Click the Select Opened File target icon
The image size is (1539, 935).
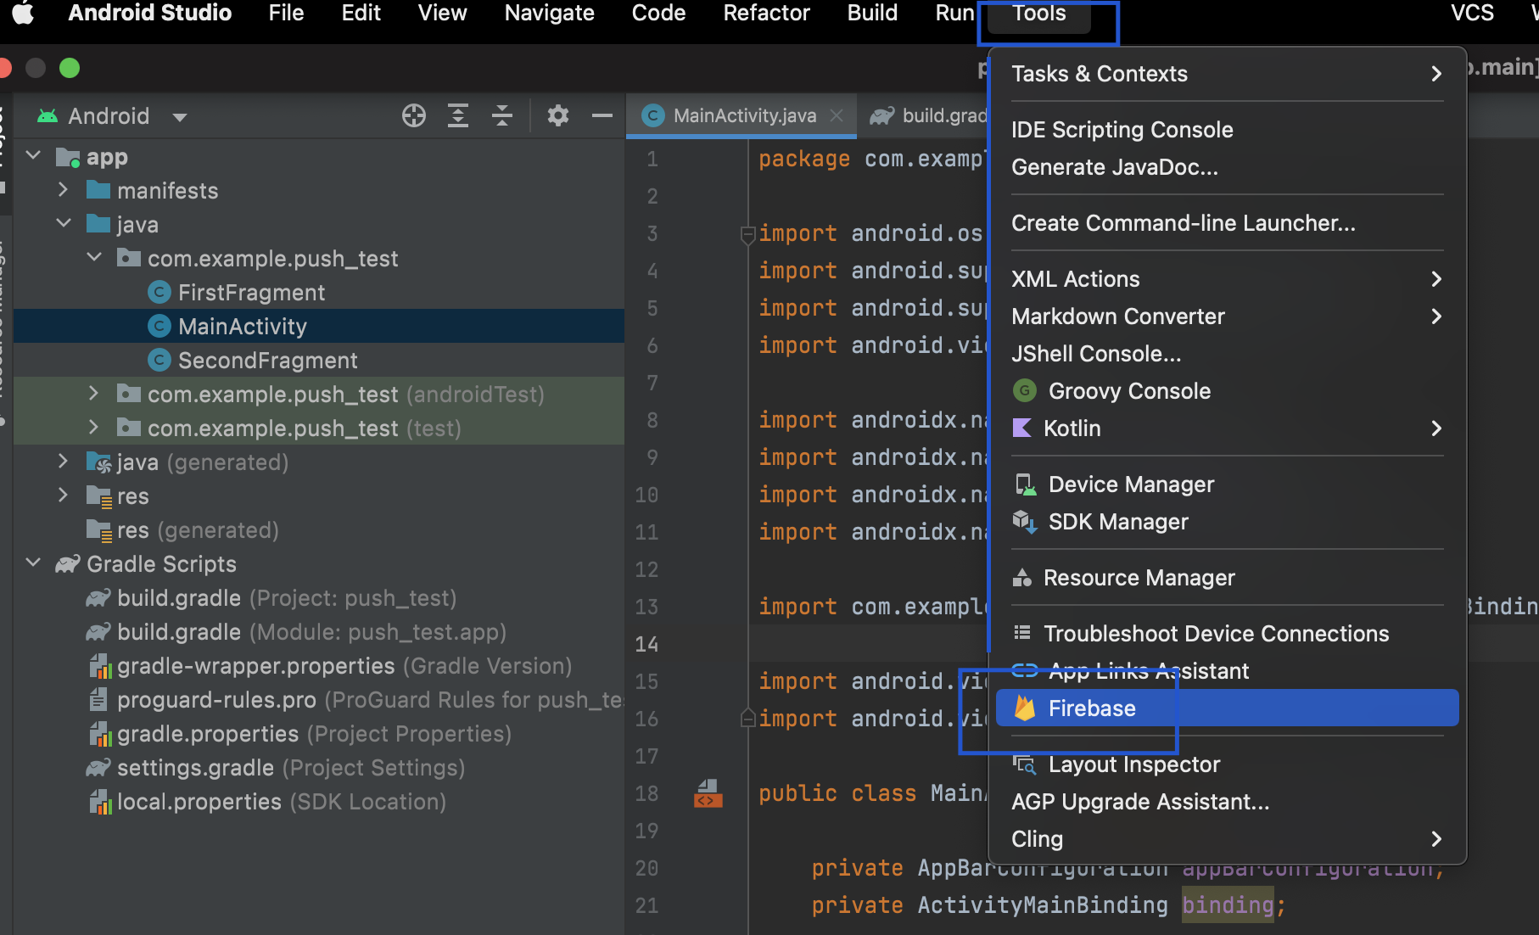[x=414, y=115]
